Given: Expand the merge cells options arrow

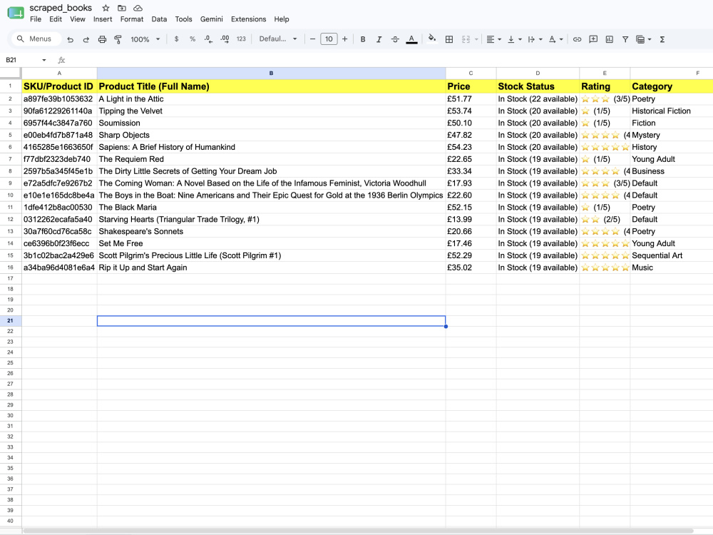Looking at the screenshot, I should tap(476, 39).
